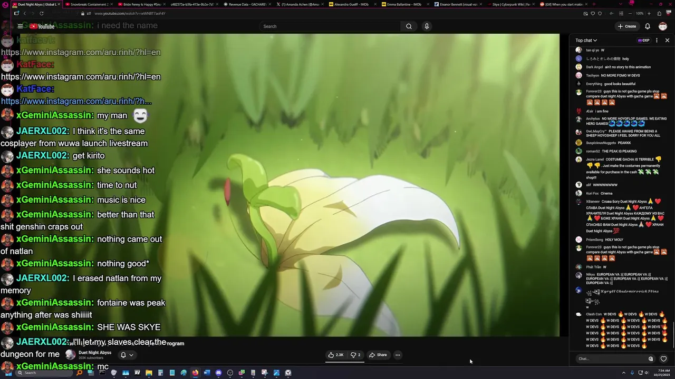
Task: Open emoji picker in chat box
Action: (651, 359)
